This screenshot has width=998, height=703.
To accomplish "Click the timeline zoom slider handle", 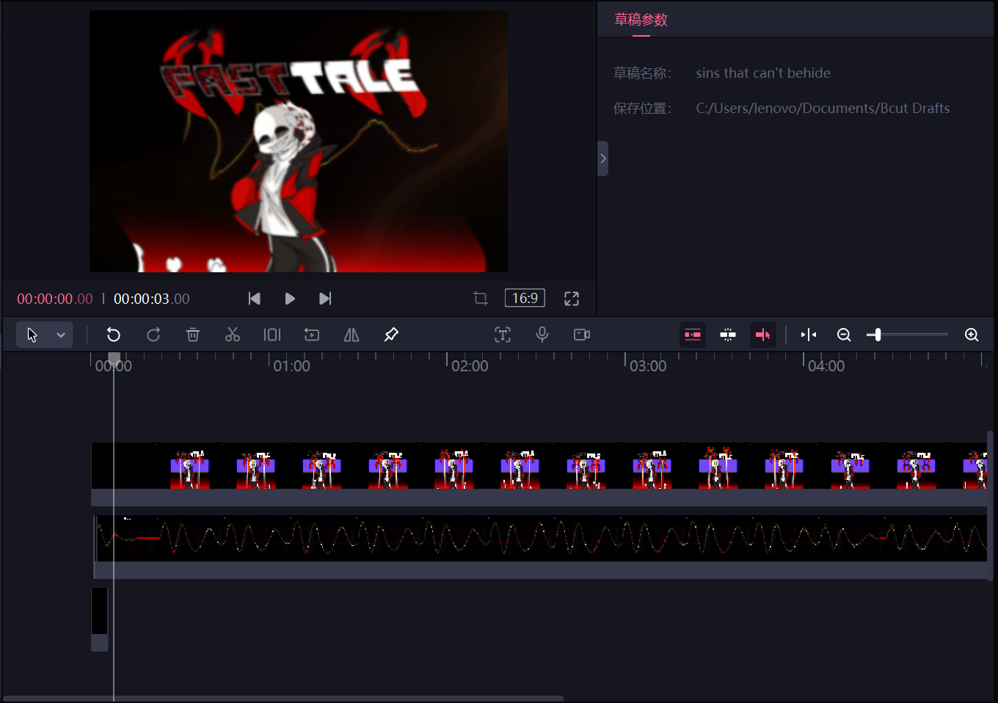I will pyautogui.click(x=878, y=335).
